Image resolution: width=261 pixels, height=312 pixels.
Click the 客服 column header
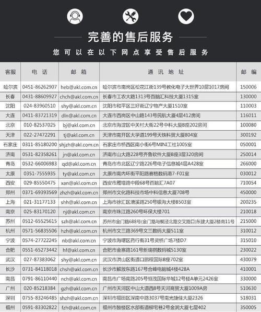click(x=10, y=72)
